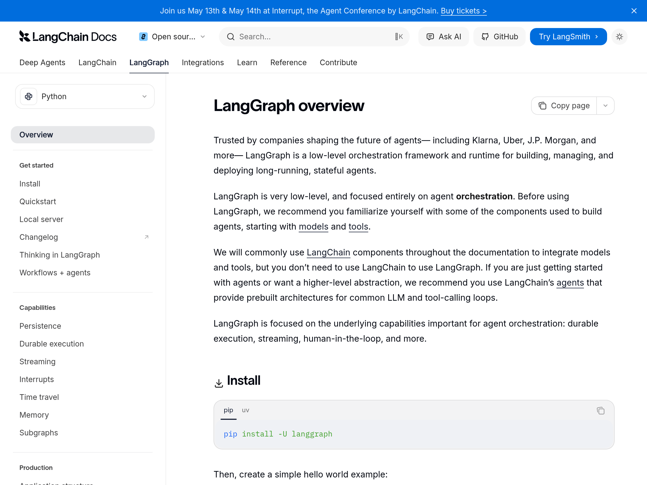Open Quickstart in the sidebar
The image size is (647, 485).
[x=38, y=202]
